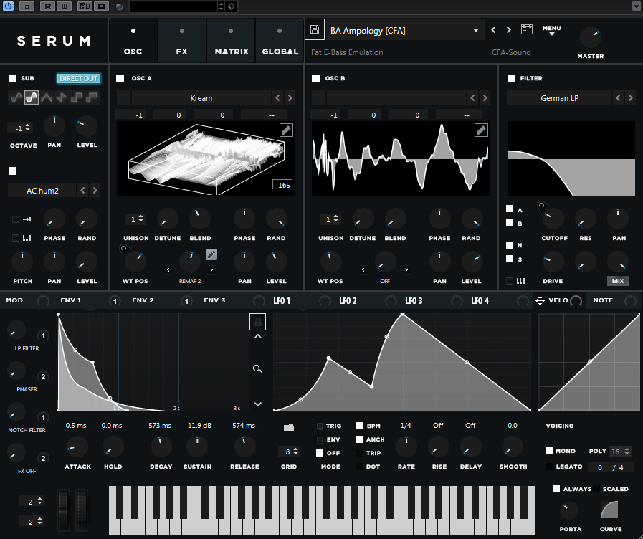Viewport: 643px width, 539px height.
Task: Select next OSC B wavetable arrow
Action: (x=485, y=98)
